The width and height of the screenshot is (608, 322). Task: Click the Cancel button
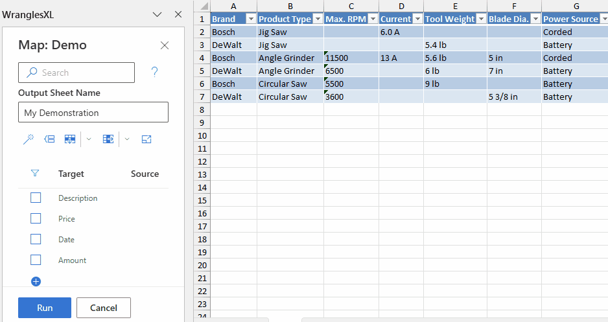click(x=104, y=308)
